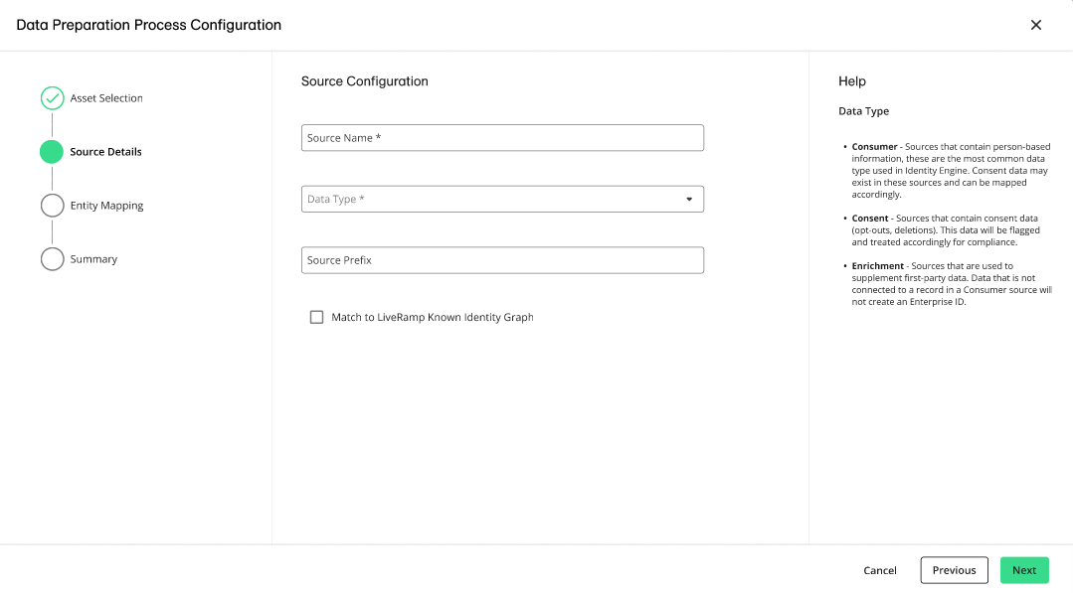Click the Entity Mapping step circle

(x=52, y=205)
